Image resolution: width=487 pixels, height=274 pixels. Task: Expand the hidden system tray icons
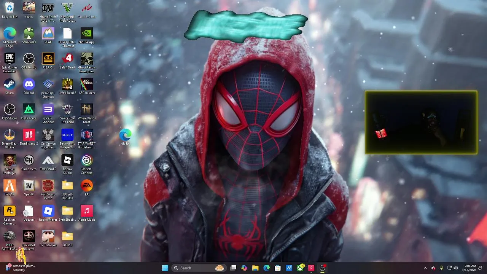425,268
